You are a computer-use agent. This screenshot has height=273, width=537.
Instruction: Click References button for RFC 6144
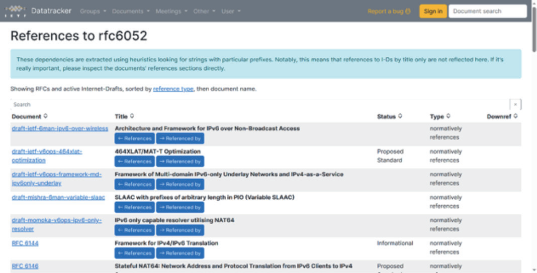tap(134, 253)
